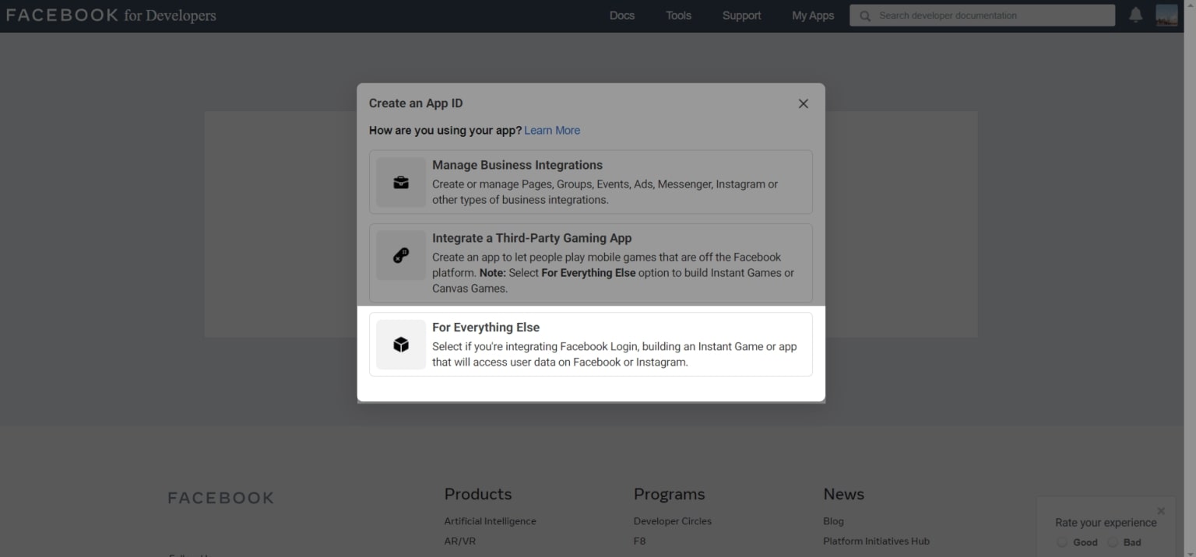Screen dimensions: 1196x557
Task: Open the Support menu
Action: tap(741, 16)
